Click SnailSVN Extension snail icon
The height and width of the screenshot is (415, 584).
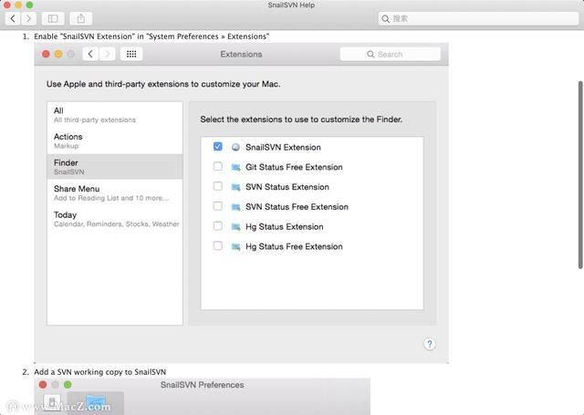coord(235,148)
